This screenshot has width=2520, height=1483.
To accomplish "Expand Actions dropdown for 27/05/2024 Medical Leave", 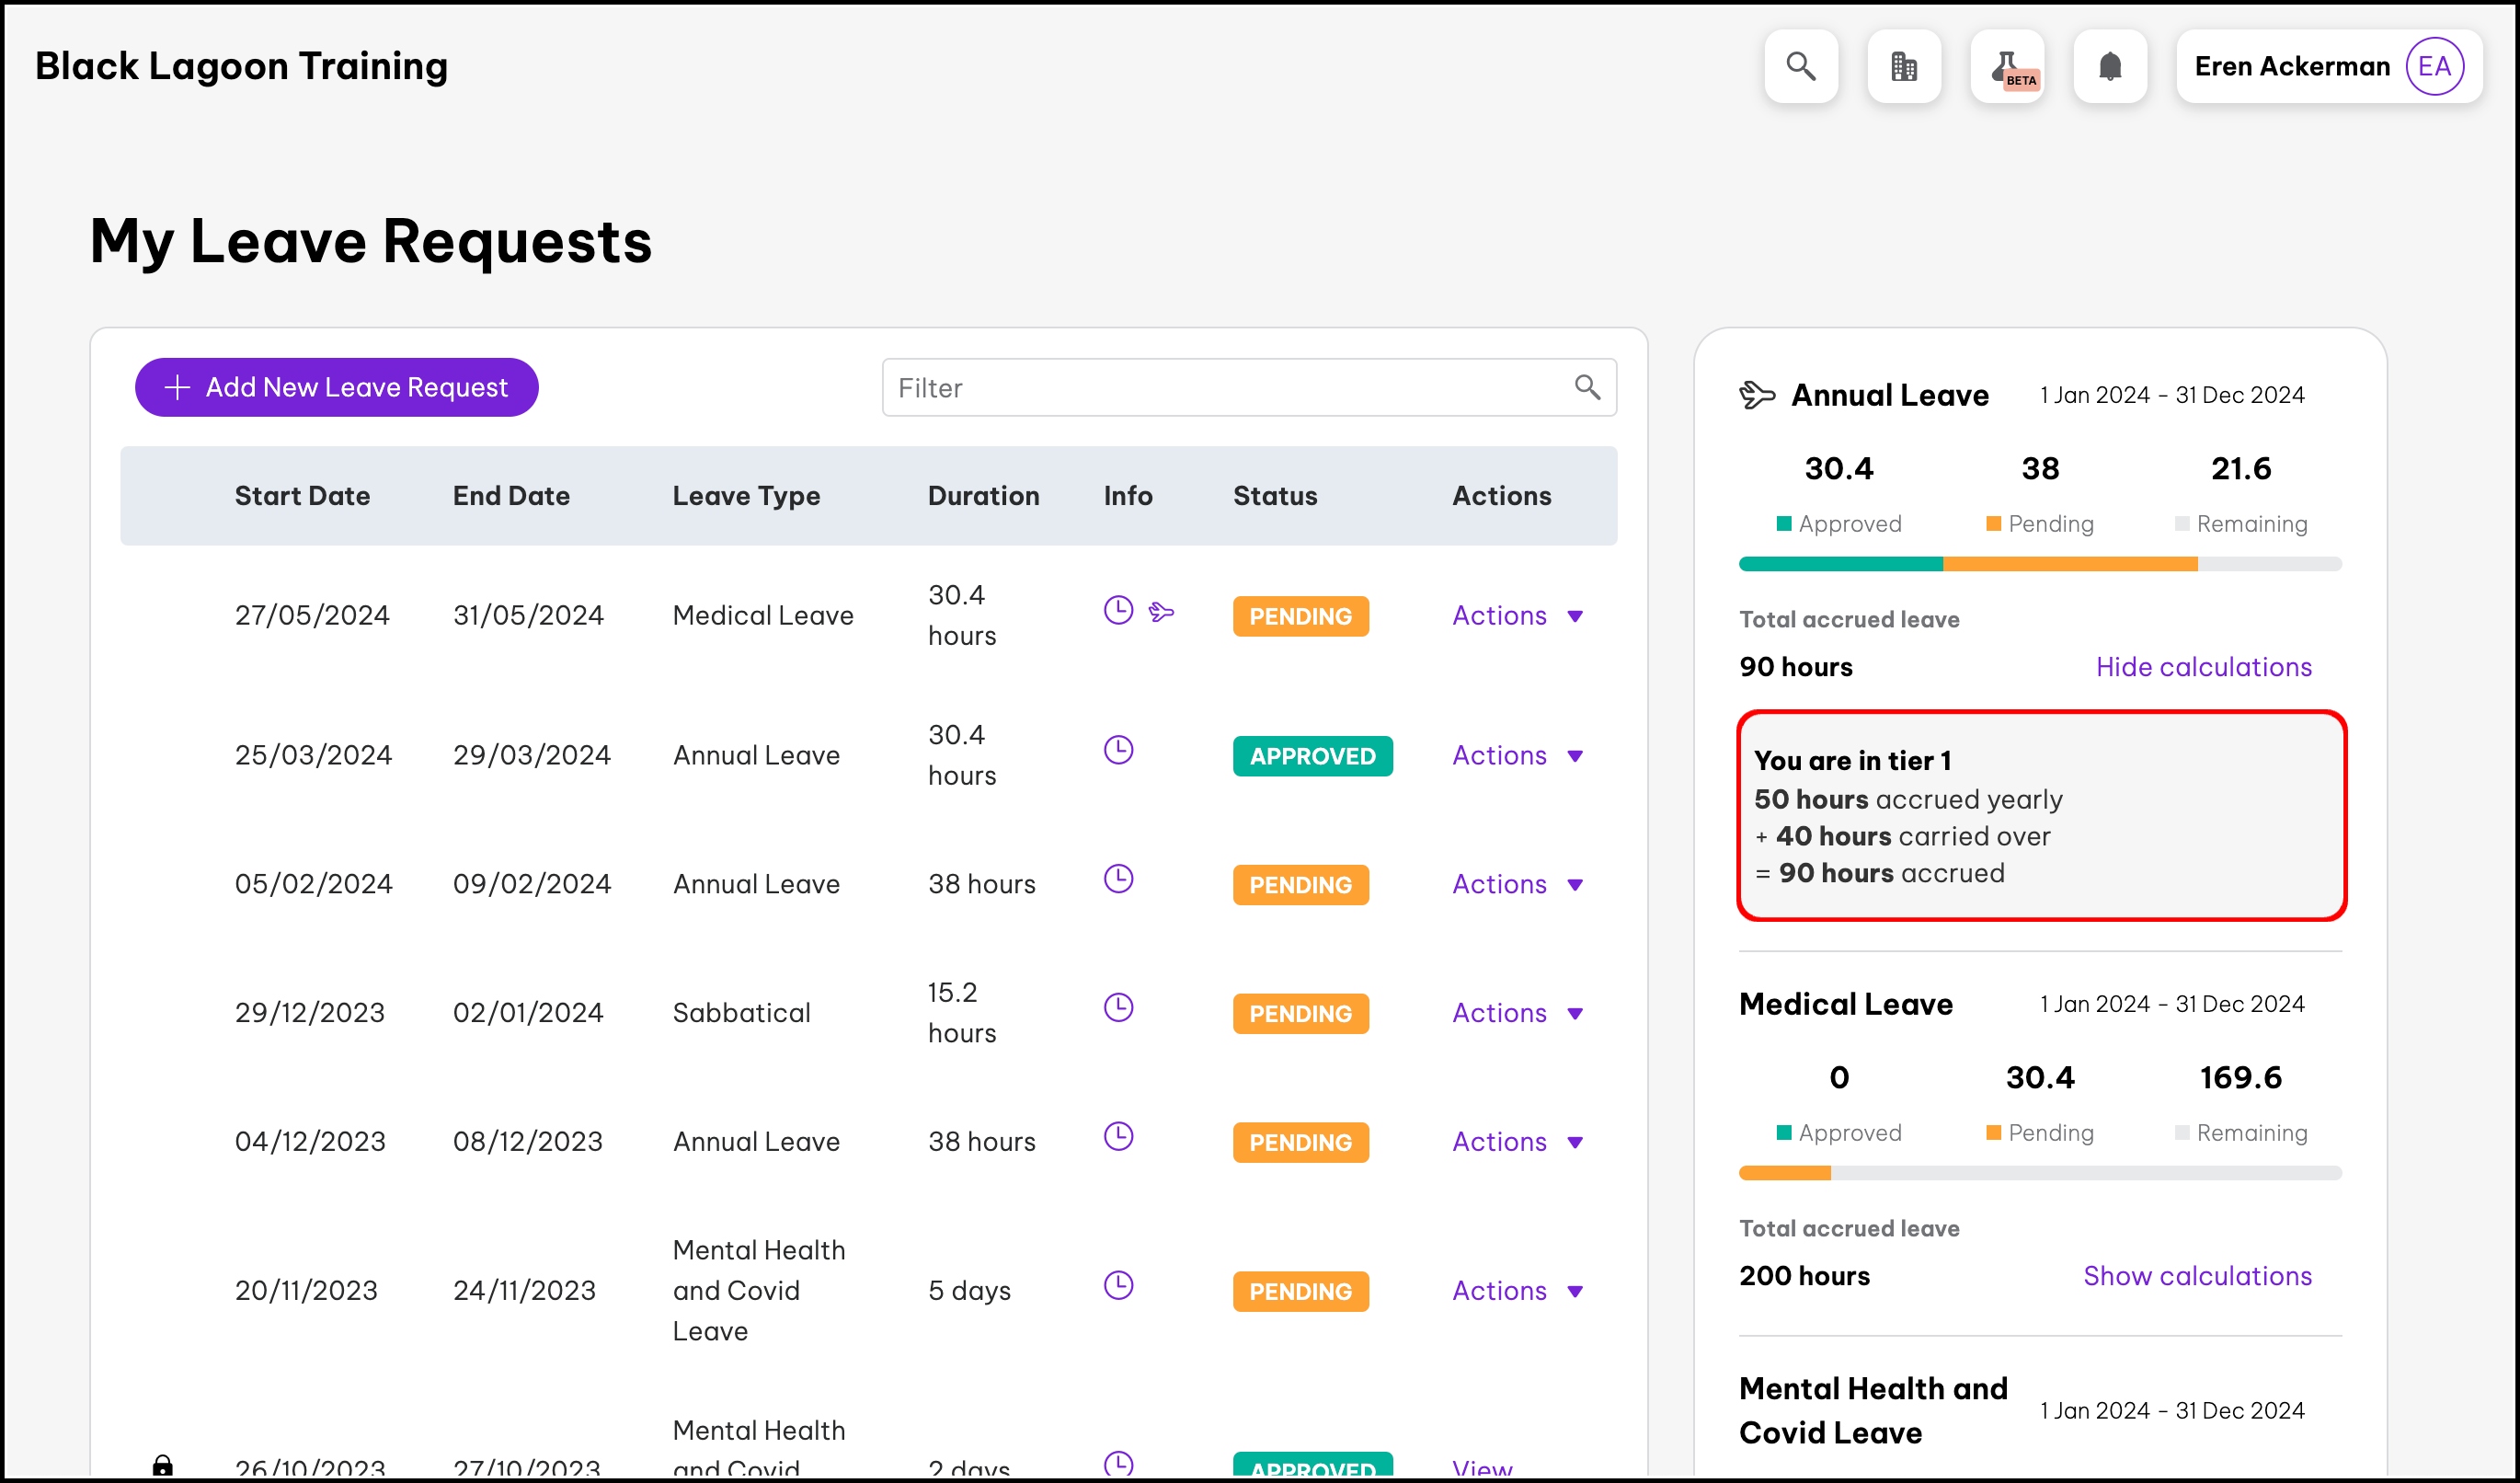I will [x=1516, y=616].
